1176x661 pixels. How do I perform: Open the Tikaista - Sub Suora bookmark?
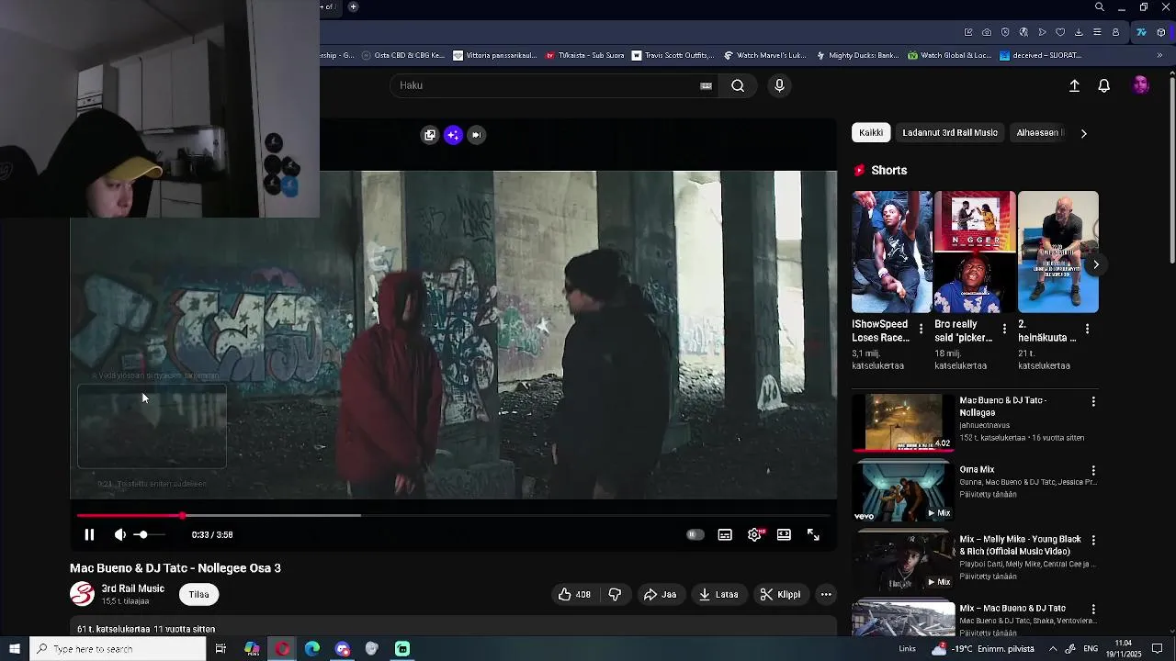(x=584, y=55)
